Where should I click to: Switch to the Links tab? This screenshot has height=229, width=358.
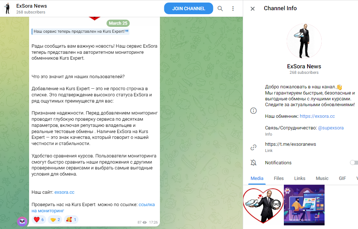pos(299,178)
